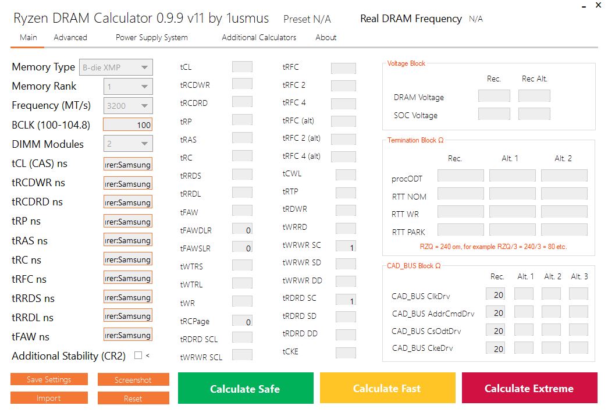
Task: Open the Additional Calculators tab
Action: (259, 38)
